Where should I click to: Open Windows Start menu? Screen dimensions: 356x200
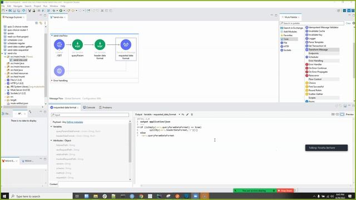4,196
